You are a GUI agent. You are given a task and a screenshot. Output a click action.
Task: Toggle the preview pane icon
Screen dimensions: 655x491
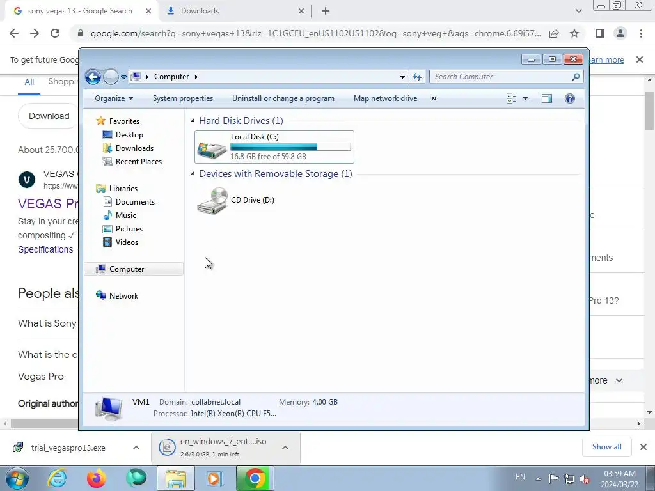547,98
